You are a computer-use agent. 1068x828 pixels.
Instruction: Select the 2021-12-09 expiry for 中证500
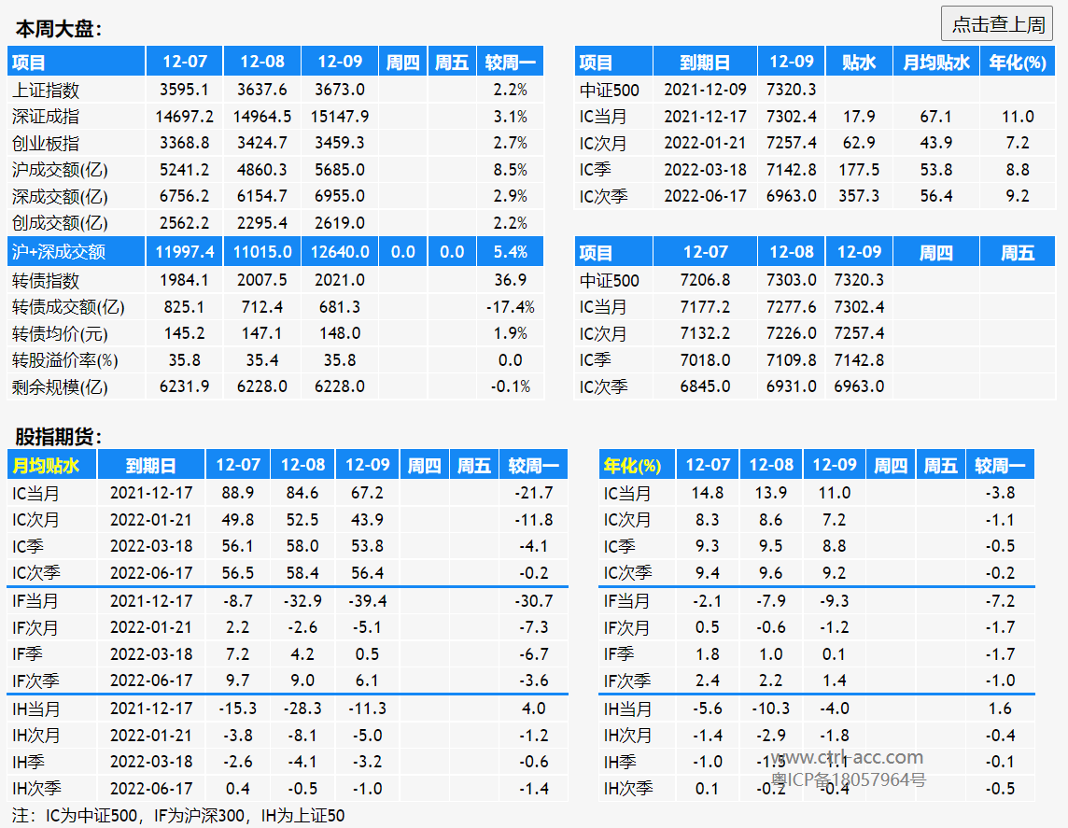click(x=705, y=90)
